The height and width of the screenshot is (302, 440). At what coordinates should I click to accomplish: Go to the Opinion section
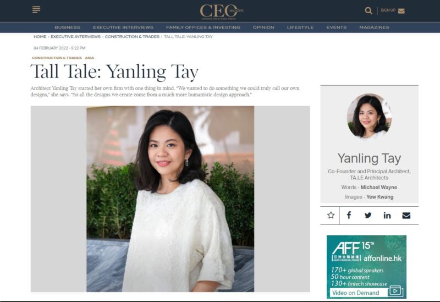point(263,28)
